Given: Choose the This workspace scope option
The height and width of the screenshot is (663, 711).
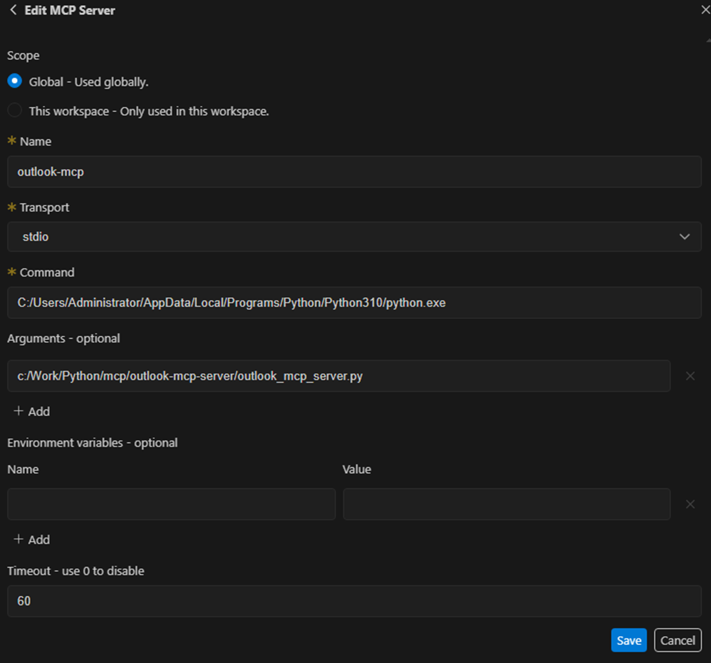Looking at the screenshot, I should coord(15,111).
